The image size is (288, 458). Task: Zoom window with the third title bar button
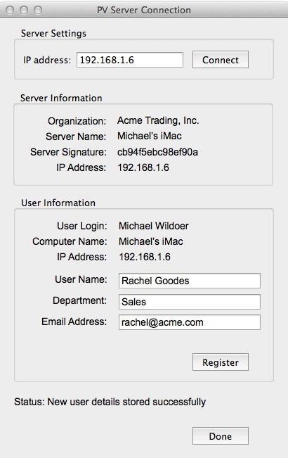[38, 11]
